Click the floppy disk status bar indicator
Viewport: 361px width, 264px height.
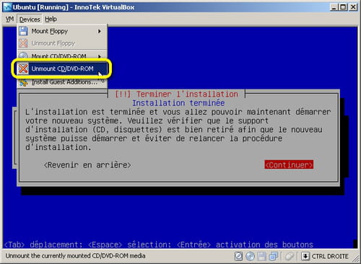point(262,256)
